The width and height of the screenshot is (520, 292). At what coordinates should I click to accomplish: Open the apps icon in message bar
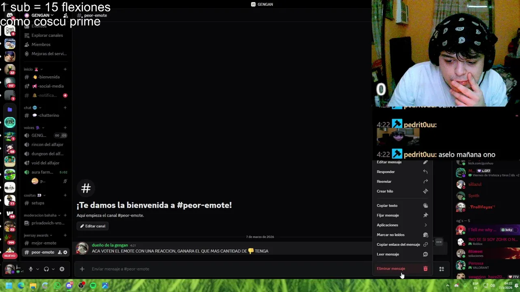coord(442,269)
